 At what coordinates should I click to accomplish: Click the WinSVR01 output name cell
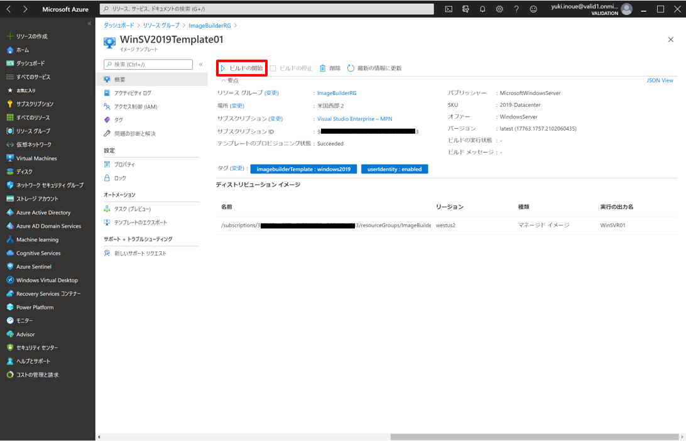pyautogui.click(x=612, y=226)
